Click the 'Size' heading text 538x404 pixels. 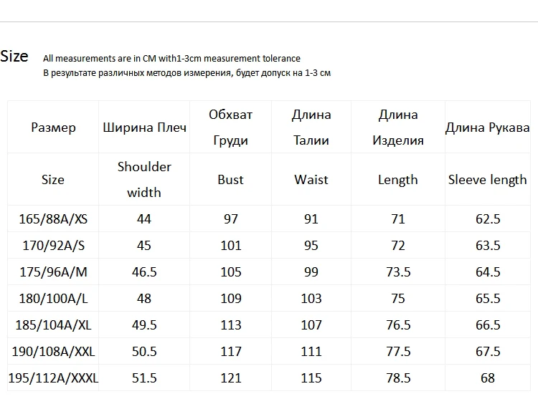click(14, 56)
